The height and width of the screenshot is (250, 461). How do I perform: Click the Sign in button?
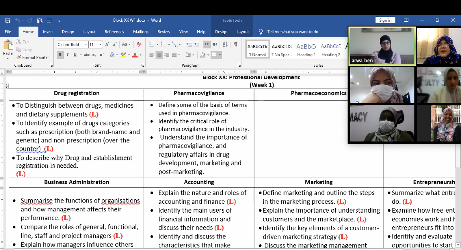(x=385, y=20)
